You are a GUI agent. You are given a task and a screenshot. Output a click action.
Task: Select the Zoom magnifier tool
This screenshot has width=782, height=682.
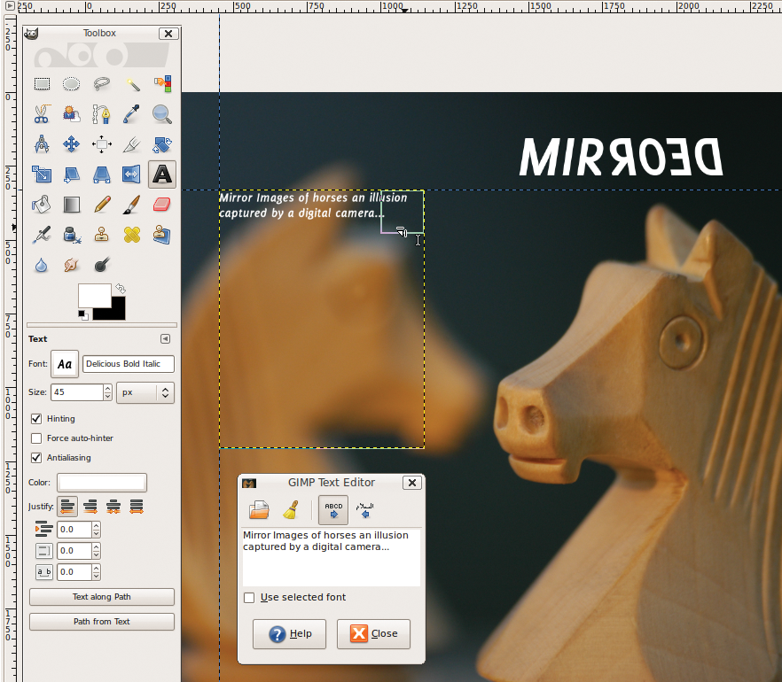(x=162, y=114)
